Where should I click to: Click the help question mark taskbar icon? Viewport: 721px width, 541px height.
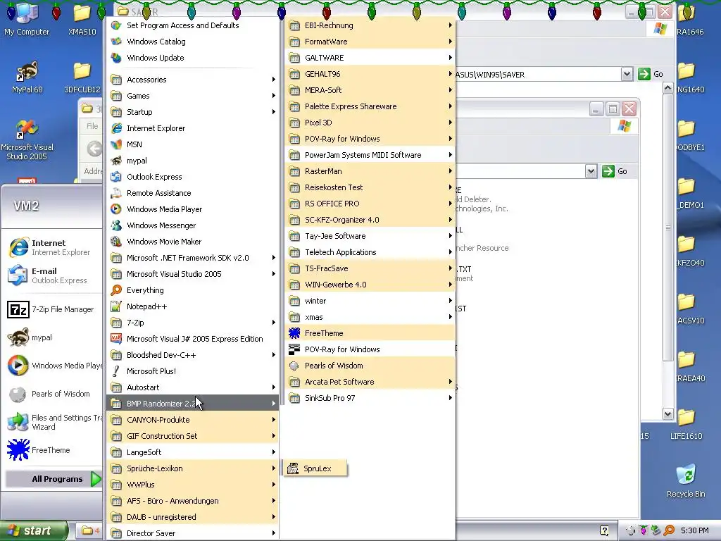[604, 530]
